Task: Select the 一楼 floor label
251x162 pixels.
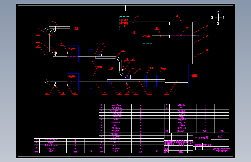Action: point(133,33)
